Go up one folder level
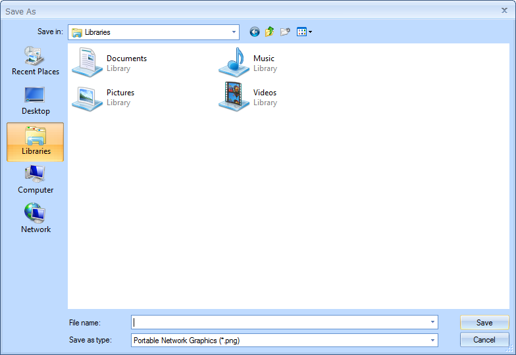 tap(270, 32)
